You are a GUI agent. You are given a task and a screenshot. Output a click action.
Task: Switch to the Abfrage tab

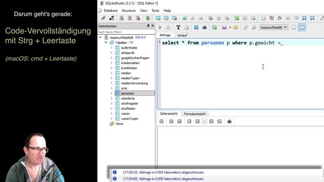tap(165, 35)
